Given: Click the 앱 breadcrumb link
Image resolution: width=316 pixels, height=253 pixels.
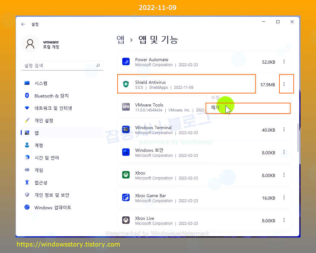Looking at the screenshot, I should [121, 39].
